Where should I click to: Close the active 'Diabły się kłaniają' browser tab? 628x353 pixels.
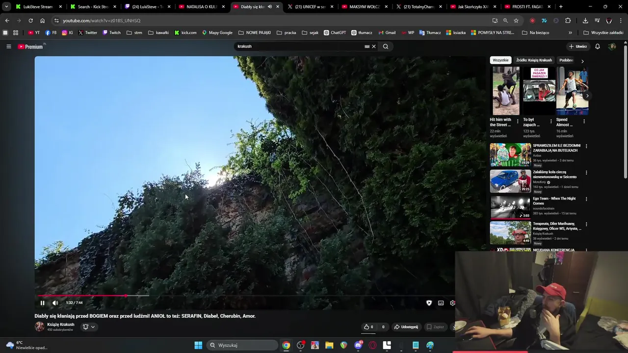(278, 7)
